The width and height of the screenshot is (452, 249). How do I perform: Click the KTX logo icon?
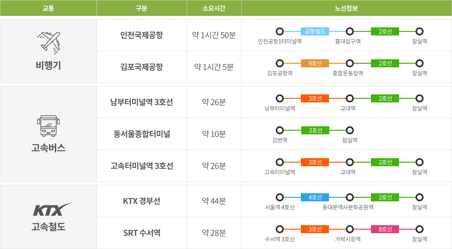point(52,210)
